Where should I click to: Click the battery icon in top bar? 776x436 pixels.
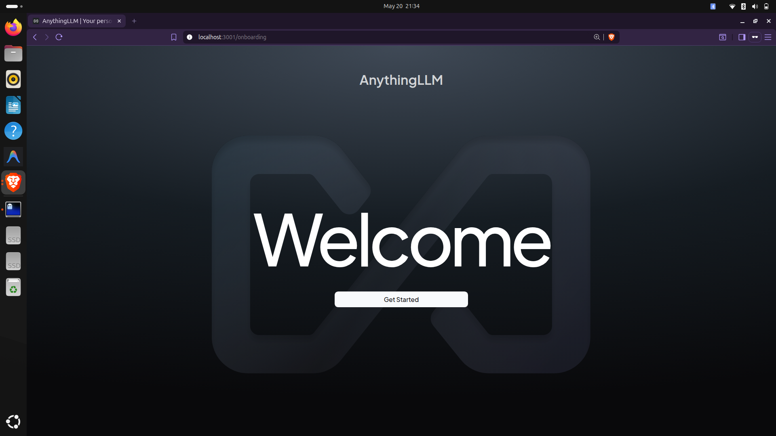point(766,6)
